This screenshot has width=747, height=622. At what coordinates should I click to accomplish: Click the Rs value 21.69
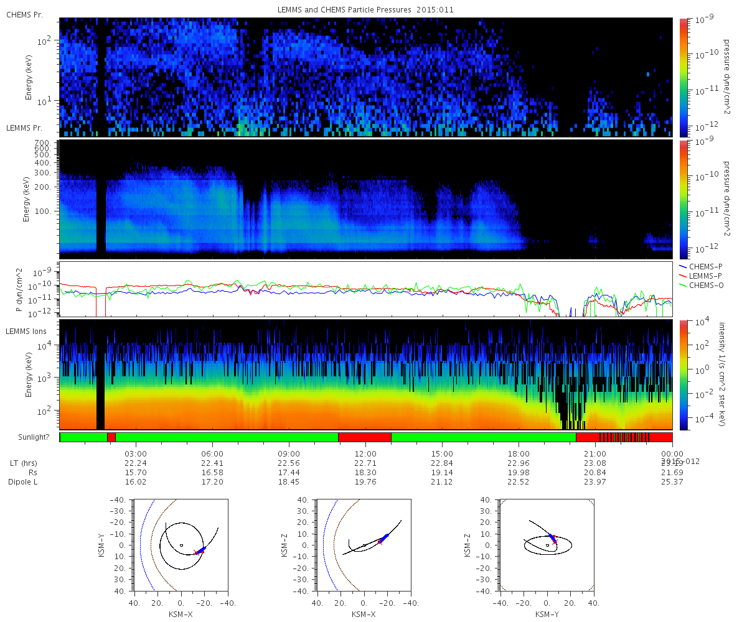(x=672, y=473)
